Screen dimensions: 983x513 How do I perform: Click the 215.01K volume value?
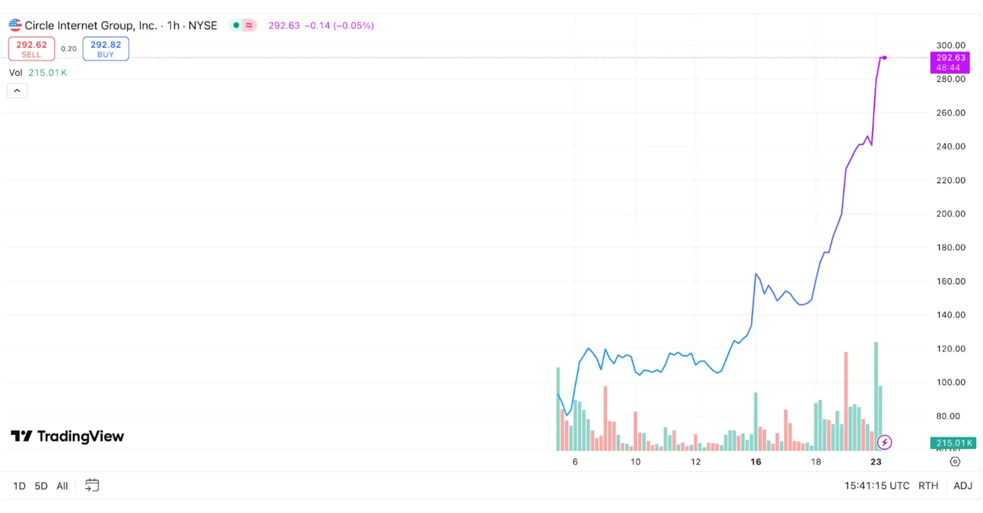pyautogui.click(x=48, y=72)
